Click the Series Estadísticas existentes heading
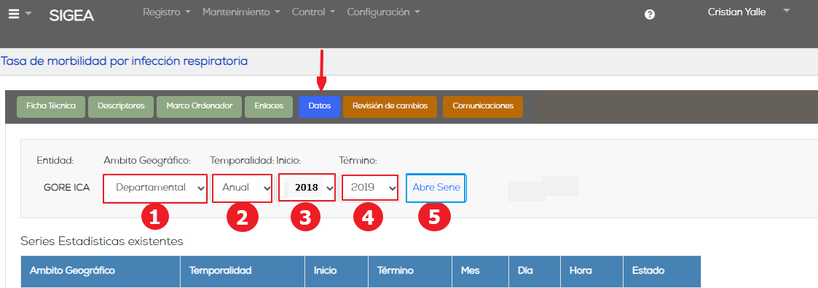Viewport: 818px width, 288px height. [x=102, y=241]
